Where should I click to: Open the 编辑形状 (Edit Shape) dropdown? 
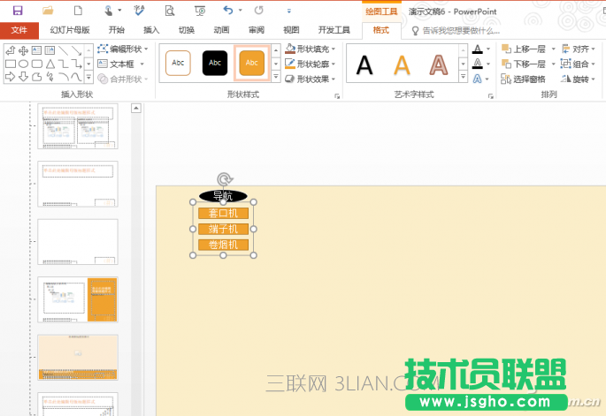[123, 49]
